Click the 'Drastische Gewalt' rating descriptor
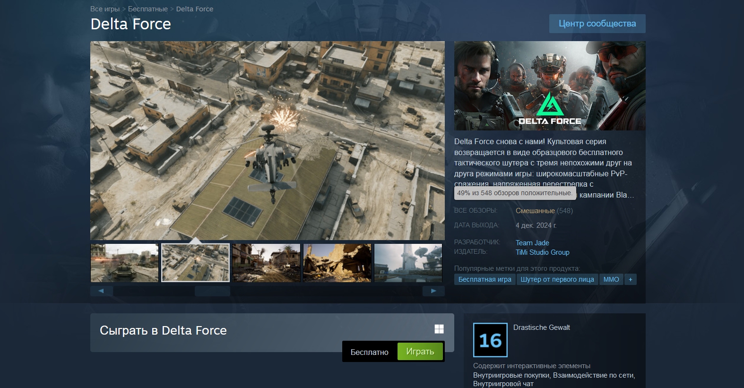The width and height of the screenshot is (744, 388). [x=542, y=328]
